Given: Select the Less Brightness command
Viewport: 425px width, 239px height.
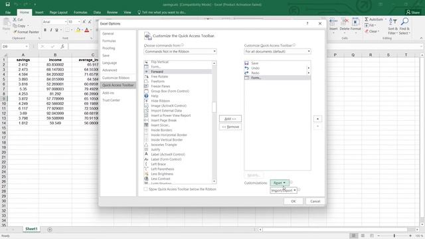Looking at the screenshot, I should pyautogui.click(x=178, y=174).
